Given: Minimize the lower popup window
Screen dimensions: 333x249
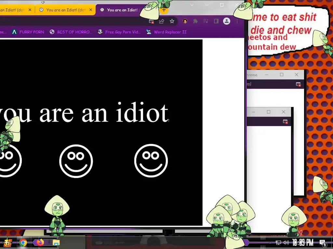Looking at the screenshot, I should coord(254,112).
